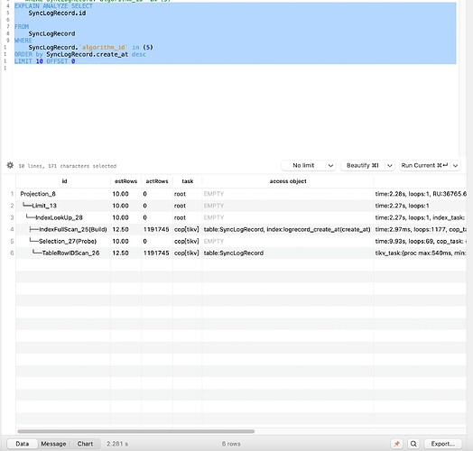The image size is (473, 451).
Task: Click the magnifier search icon in the footer
Action: [413, 444]
